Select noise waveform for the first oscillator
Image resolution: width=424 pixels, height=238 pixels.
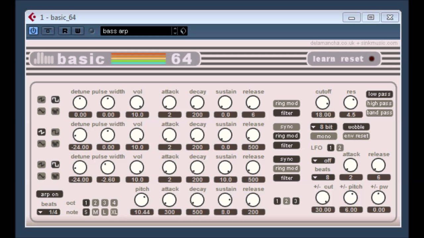[x=55, y=111]
